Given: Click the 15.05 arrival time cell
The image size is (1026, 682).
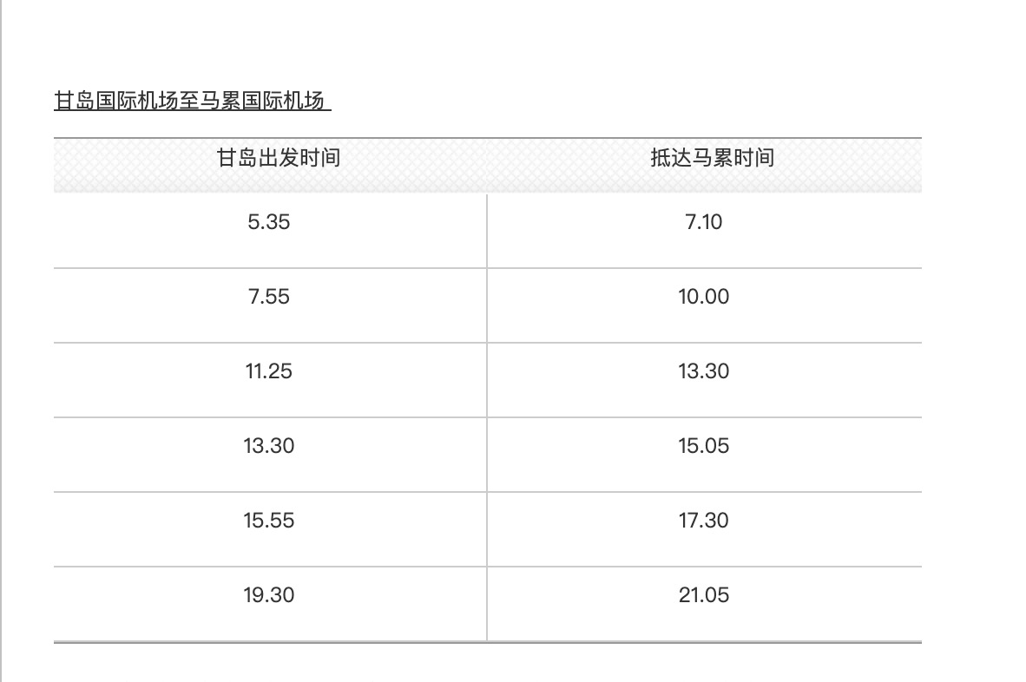Looking at the screenshot, I should (x=703, y=446).
